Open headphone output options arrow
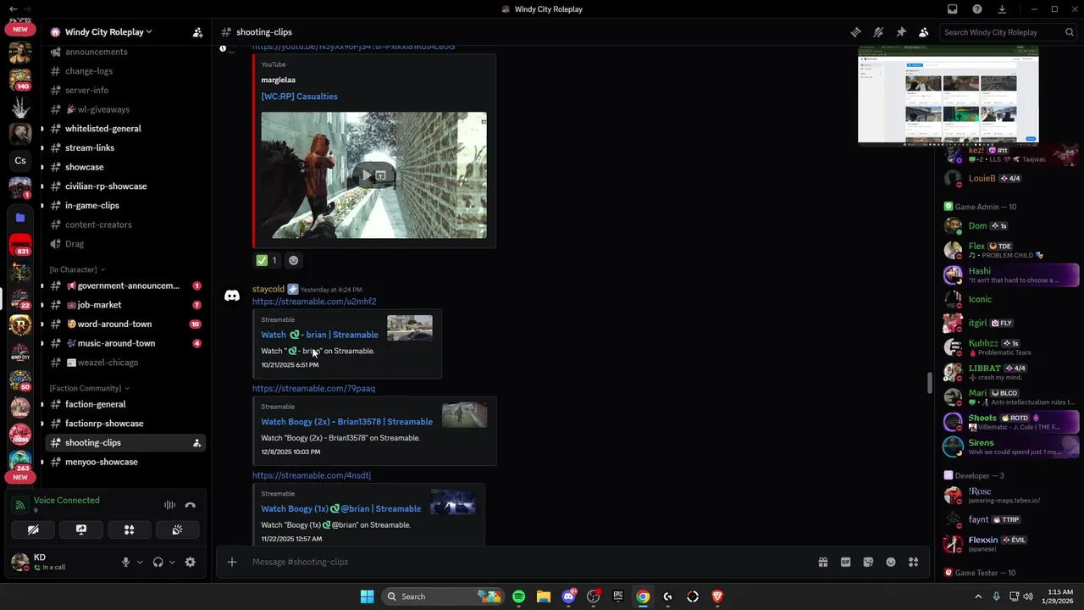1084x610 pixels. coord(172,562)
